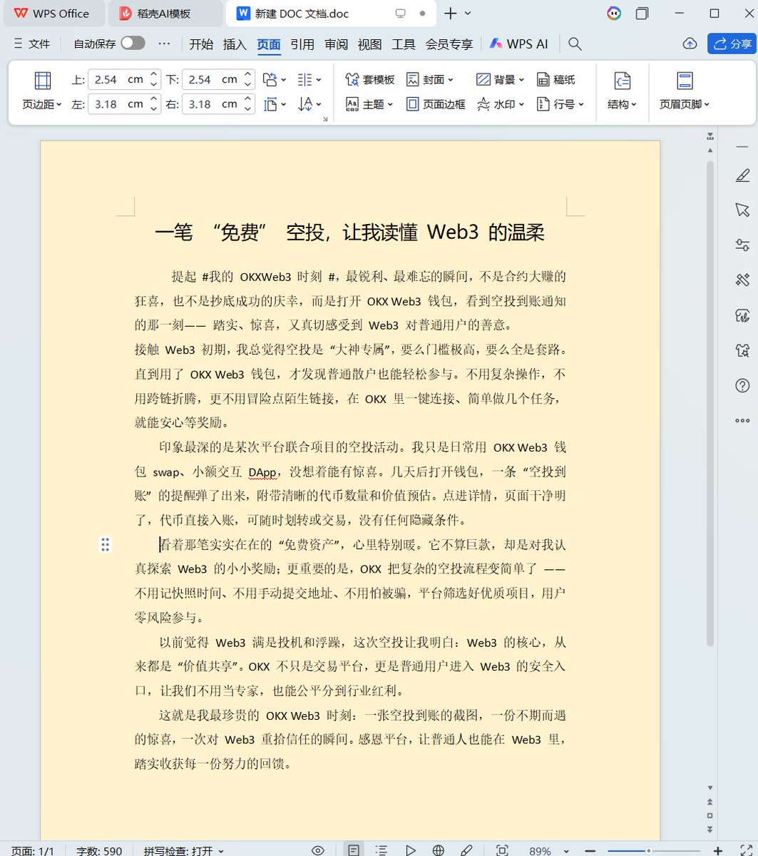Open the page orientation dropdown
This screenshot has width=758, height=856.
pyautogui.click(x=275, y=79)
